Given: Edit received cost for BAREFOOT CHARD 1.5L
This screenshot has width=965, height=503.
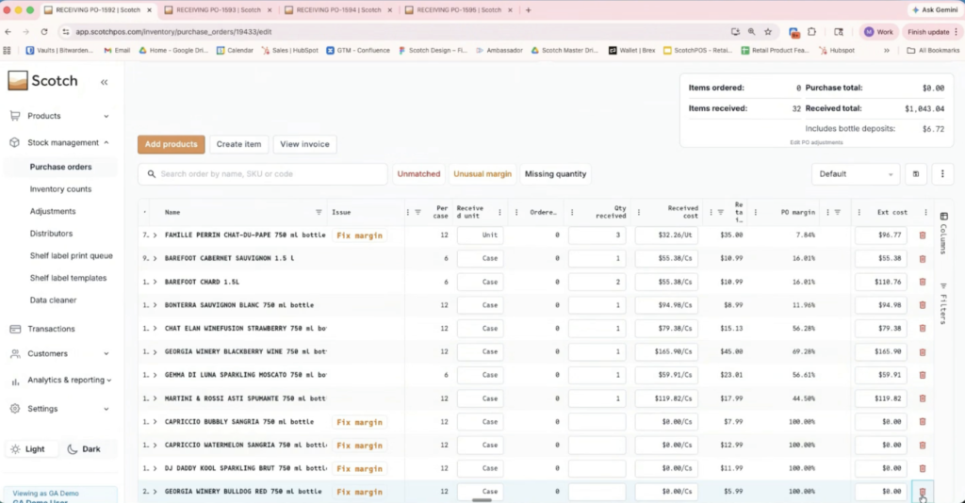Looking at the screenshot, I should click(x=666, y=282).
